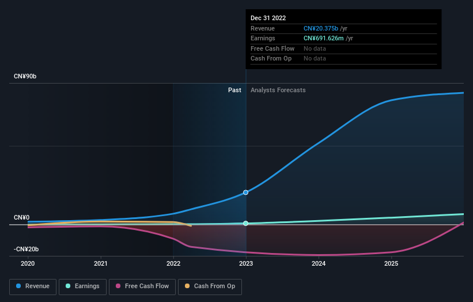Screen dimensions: 473x302
Task: Click the CN¥20.375b revenue value
Action: (x=321, y=28)
